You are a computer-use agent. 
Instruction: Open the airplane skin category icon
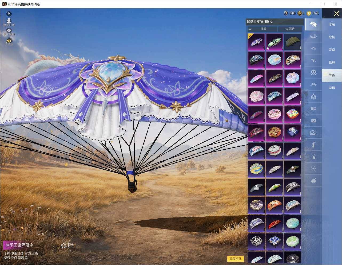[x=313, y=61]
